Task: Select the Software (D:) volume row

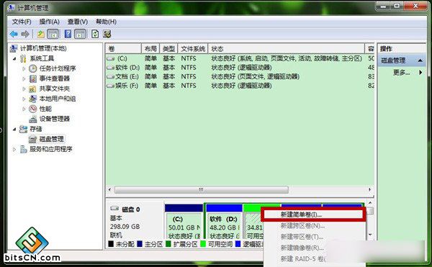Action: [x=239, y=68]
